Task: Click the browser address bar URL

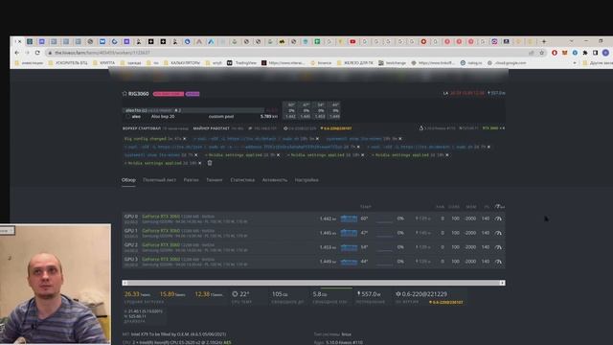Action: (102, 53)
